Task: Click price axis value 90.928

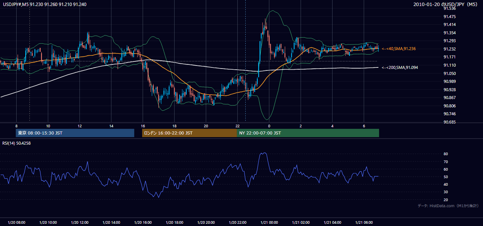Action: pyautogui.click(x=450, y=90)
